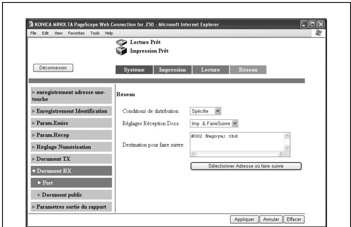Click destination box scroll right arrow

point(281,154)
